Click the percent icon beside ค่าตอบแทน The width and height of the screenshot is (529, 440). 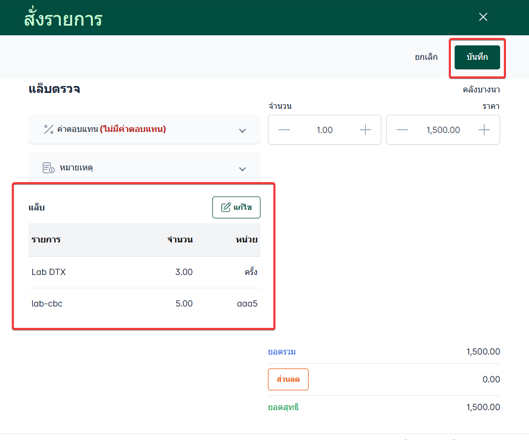[49, 129]
